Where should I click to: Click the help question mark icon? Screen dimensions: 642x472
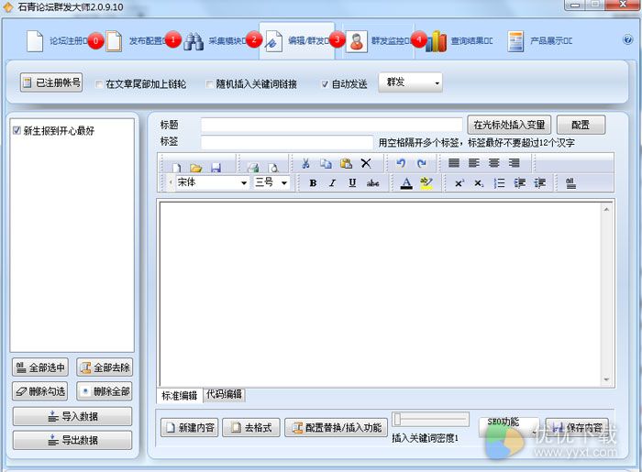(627, 39)
